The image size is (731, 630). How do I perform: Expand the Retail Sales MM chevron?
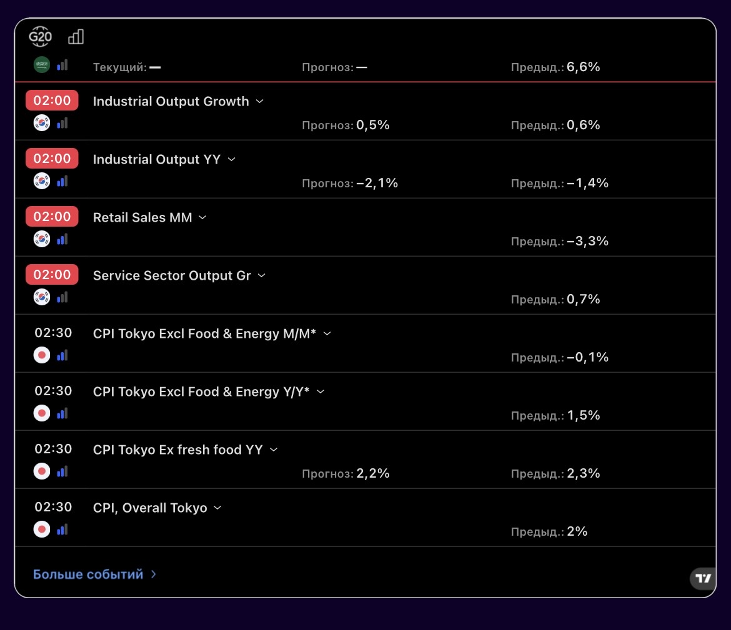pos(202,217)
